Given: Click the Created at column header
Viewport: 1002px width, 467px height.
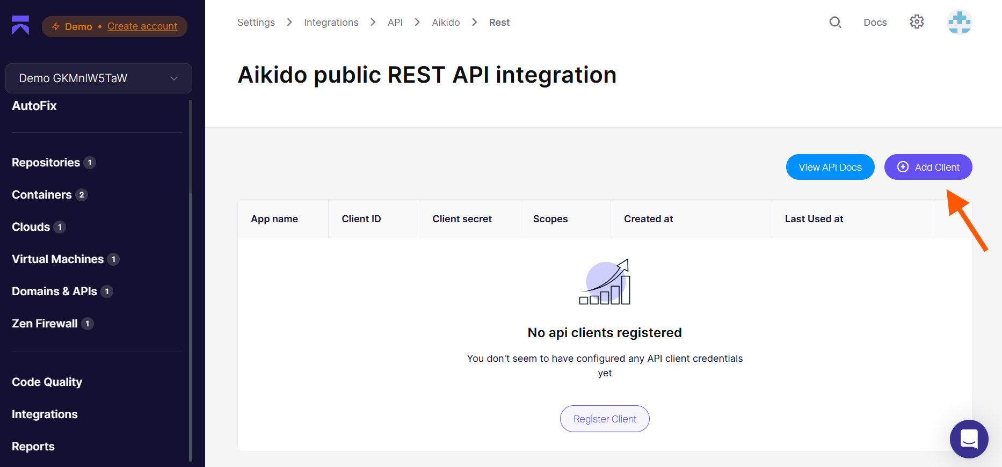Looking at the screenshot, I should pyautogui.click(x=649, y=219).
